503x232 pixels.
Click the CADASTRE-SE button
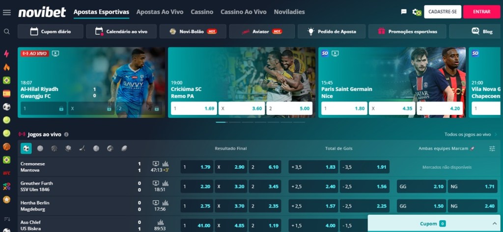443,12
